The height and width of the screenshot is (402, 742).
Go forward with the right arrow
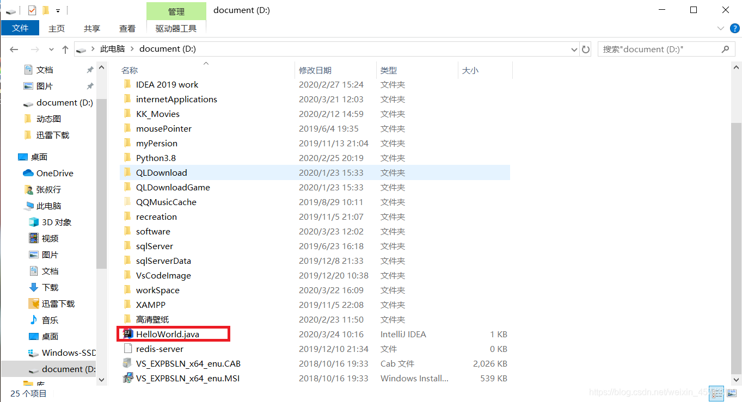click(x=35, y=49)
